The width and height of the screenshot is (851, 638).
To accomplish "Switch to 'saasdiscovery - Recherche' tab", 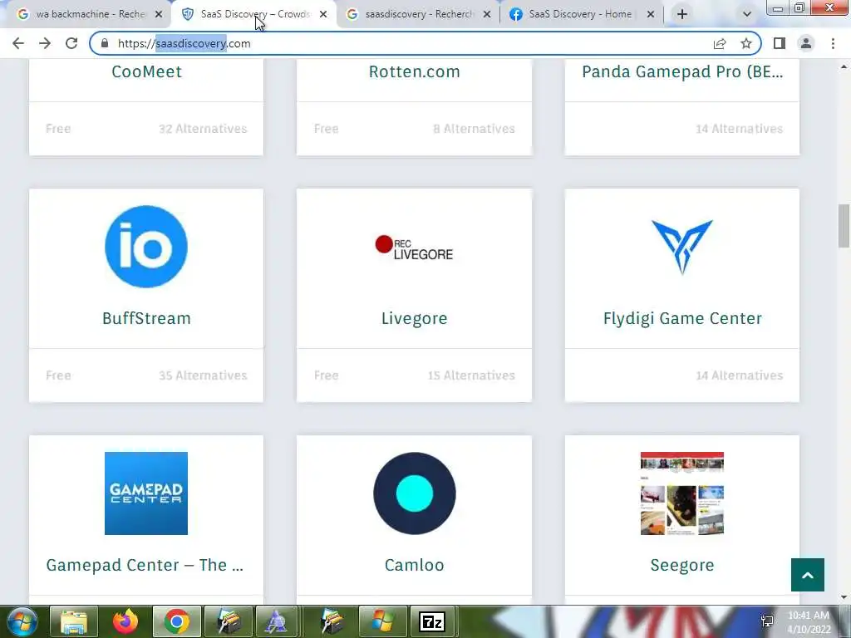I will coord(419,14).
